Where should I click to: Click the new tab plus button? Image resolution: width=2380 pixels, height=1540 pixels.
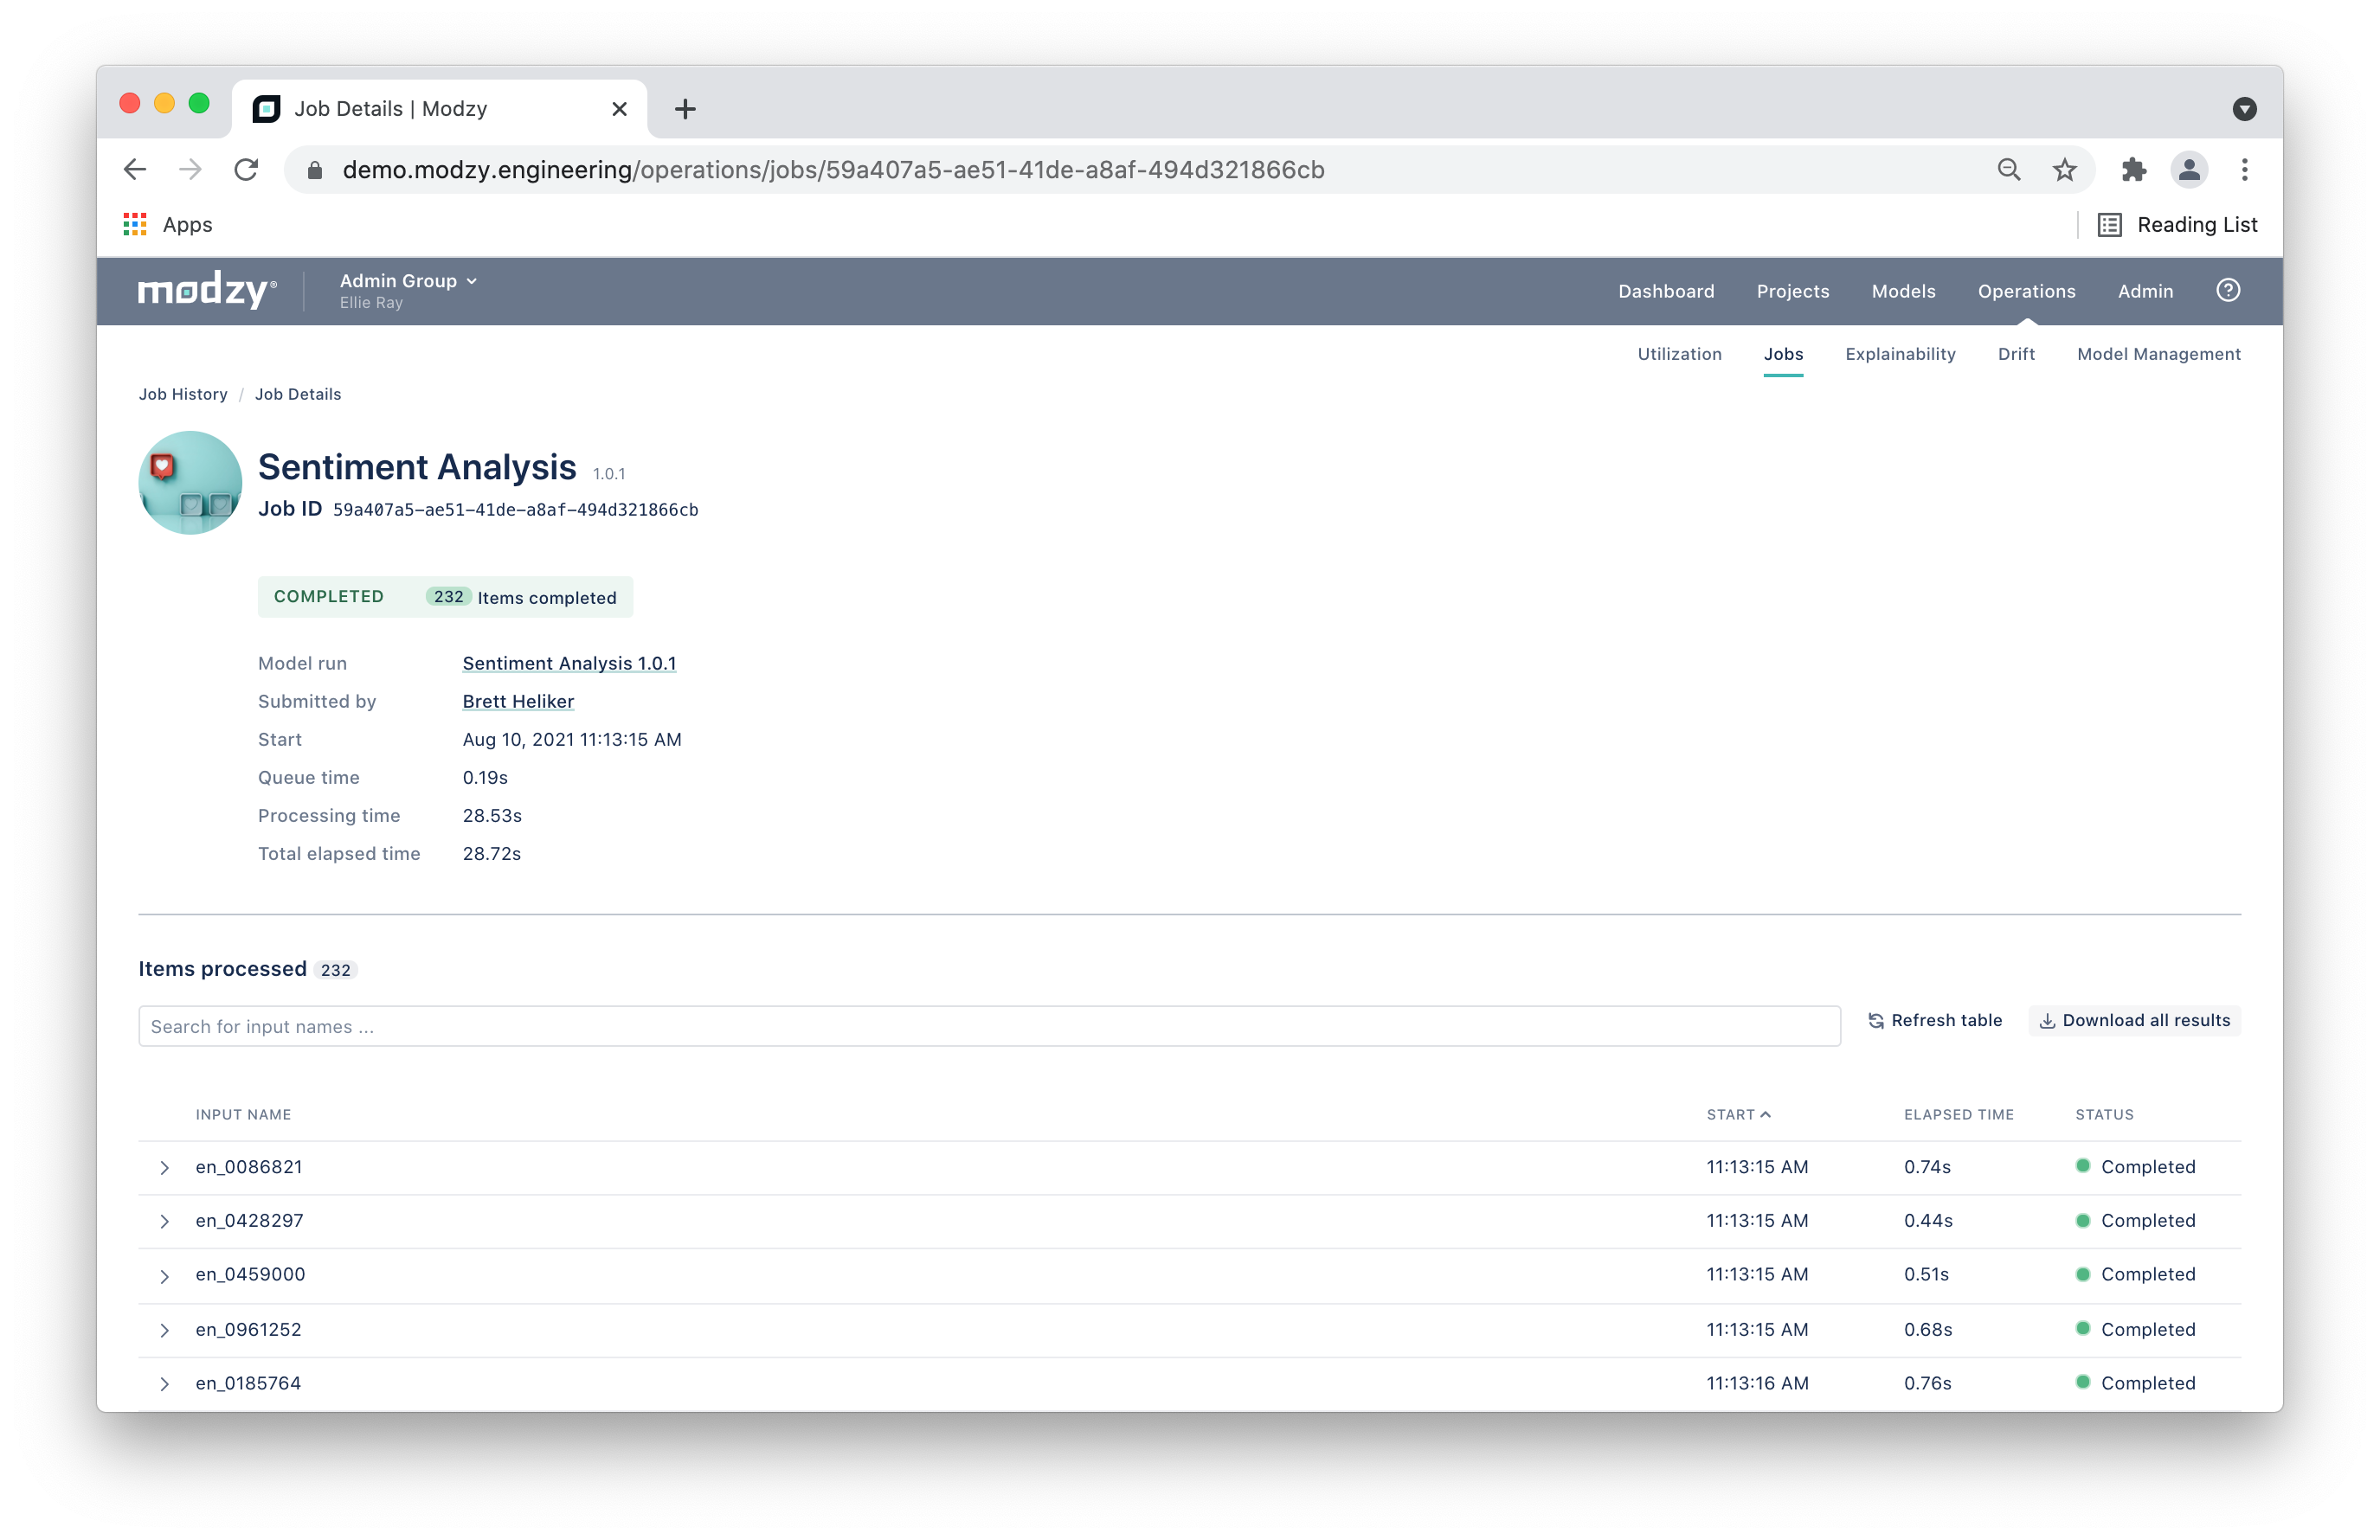point(685,109)
